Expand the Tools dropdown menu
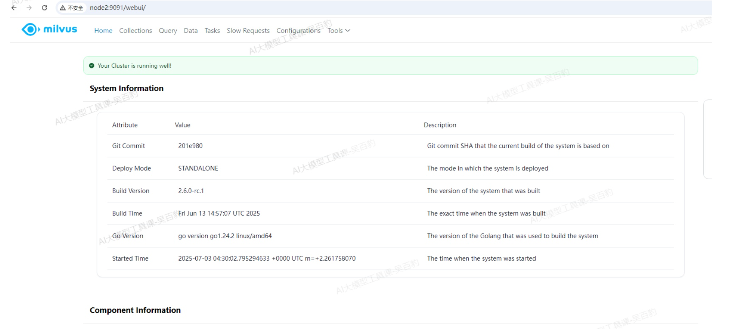 click(339, 31)
